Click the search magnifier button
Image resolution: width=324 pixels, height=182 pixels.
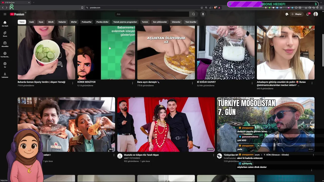click(x=193, y=14)
